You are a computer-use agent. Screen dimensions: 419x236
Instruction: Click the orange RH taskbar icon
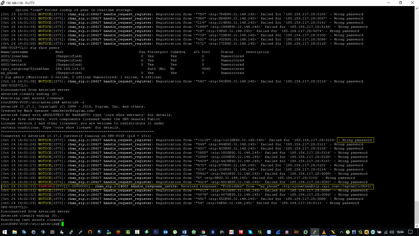point(296,232)
